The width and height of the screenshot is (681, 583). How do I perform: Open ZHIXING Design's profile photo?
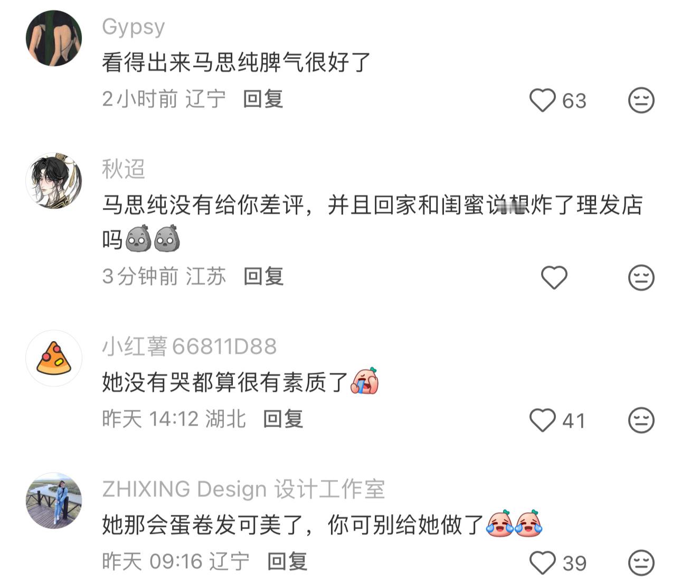54,501
